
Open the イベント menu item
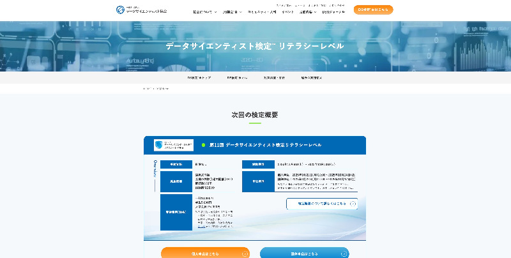(287, 11)
